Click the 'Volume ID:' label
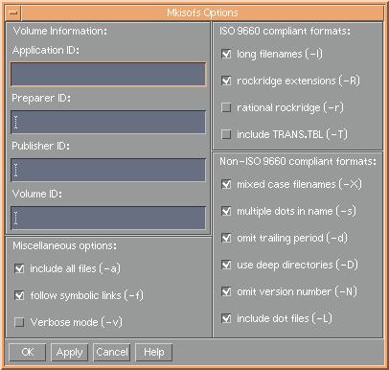389x370 pixels. tap(37, 194)
